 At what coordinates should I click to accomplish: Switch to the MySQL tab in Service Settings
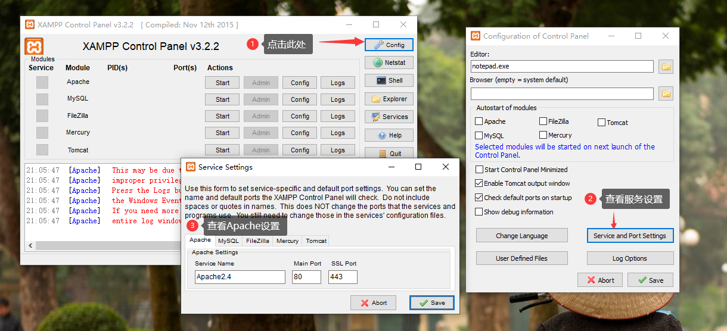228,241
